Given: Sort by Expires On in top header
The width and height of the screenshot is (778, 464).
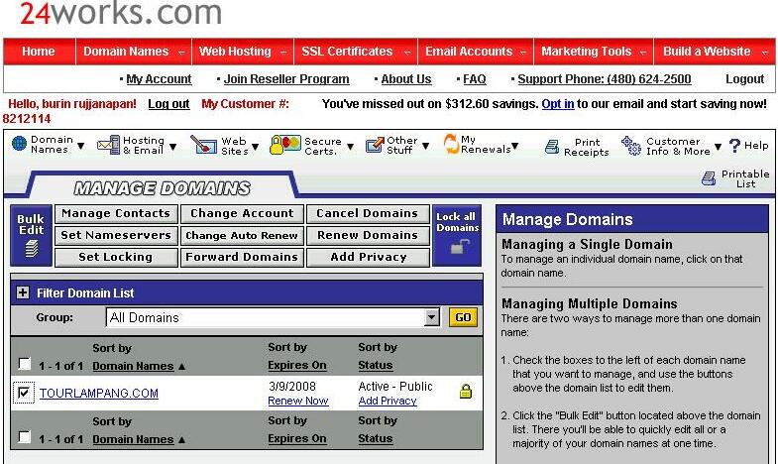Looking at the screenshot, I should click(297, 365).
